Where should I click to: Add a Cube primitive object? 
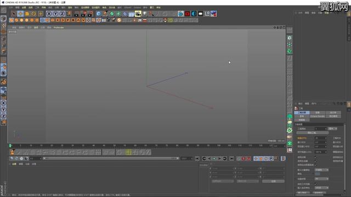click(x=99, y=14)
